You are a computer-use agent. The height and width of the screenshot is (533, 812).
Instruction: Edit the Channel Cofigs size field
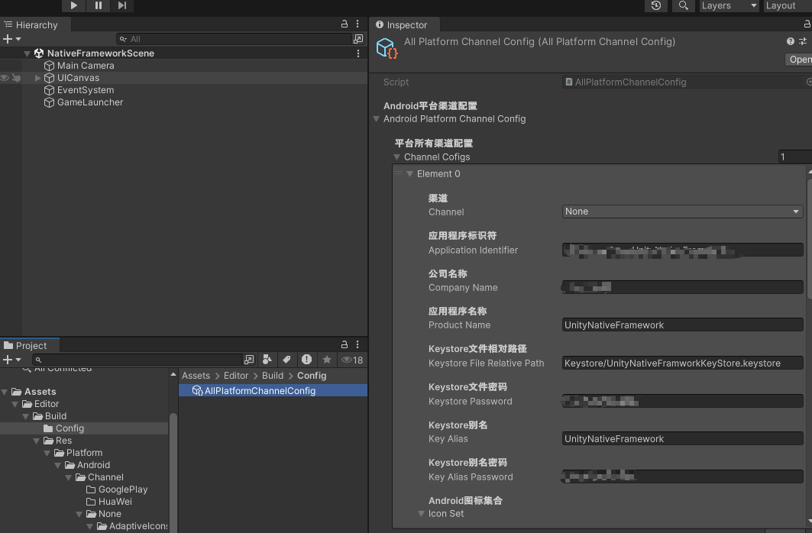coord(795,157)
